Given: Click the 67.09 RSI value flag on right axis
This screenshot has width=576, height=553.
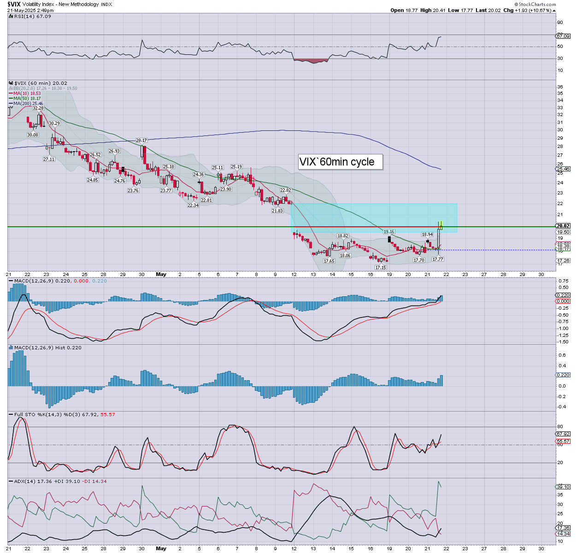Looking at the screenshot, I should 563,36.
